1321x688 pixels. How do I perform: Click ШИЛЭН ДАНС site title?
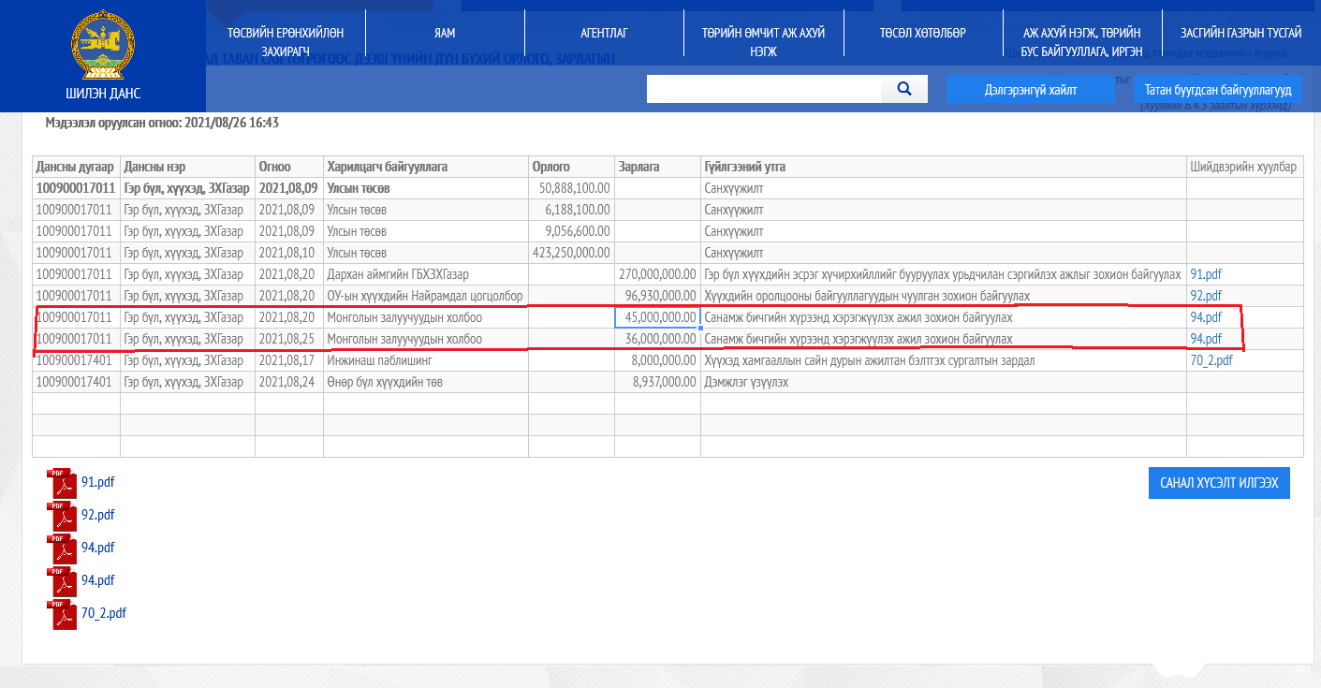(103, 94)
